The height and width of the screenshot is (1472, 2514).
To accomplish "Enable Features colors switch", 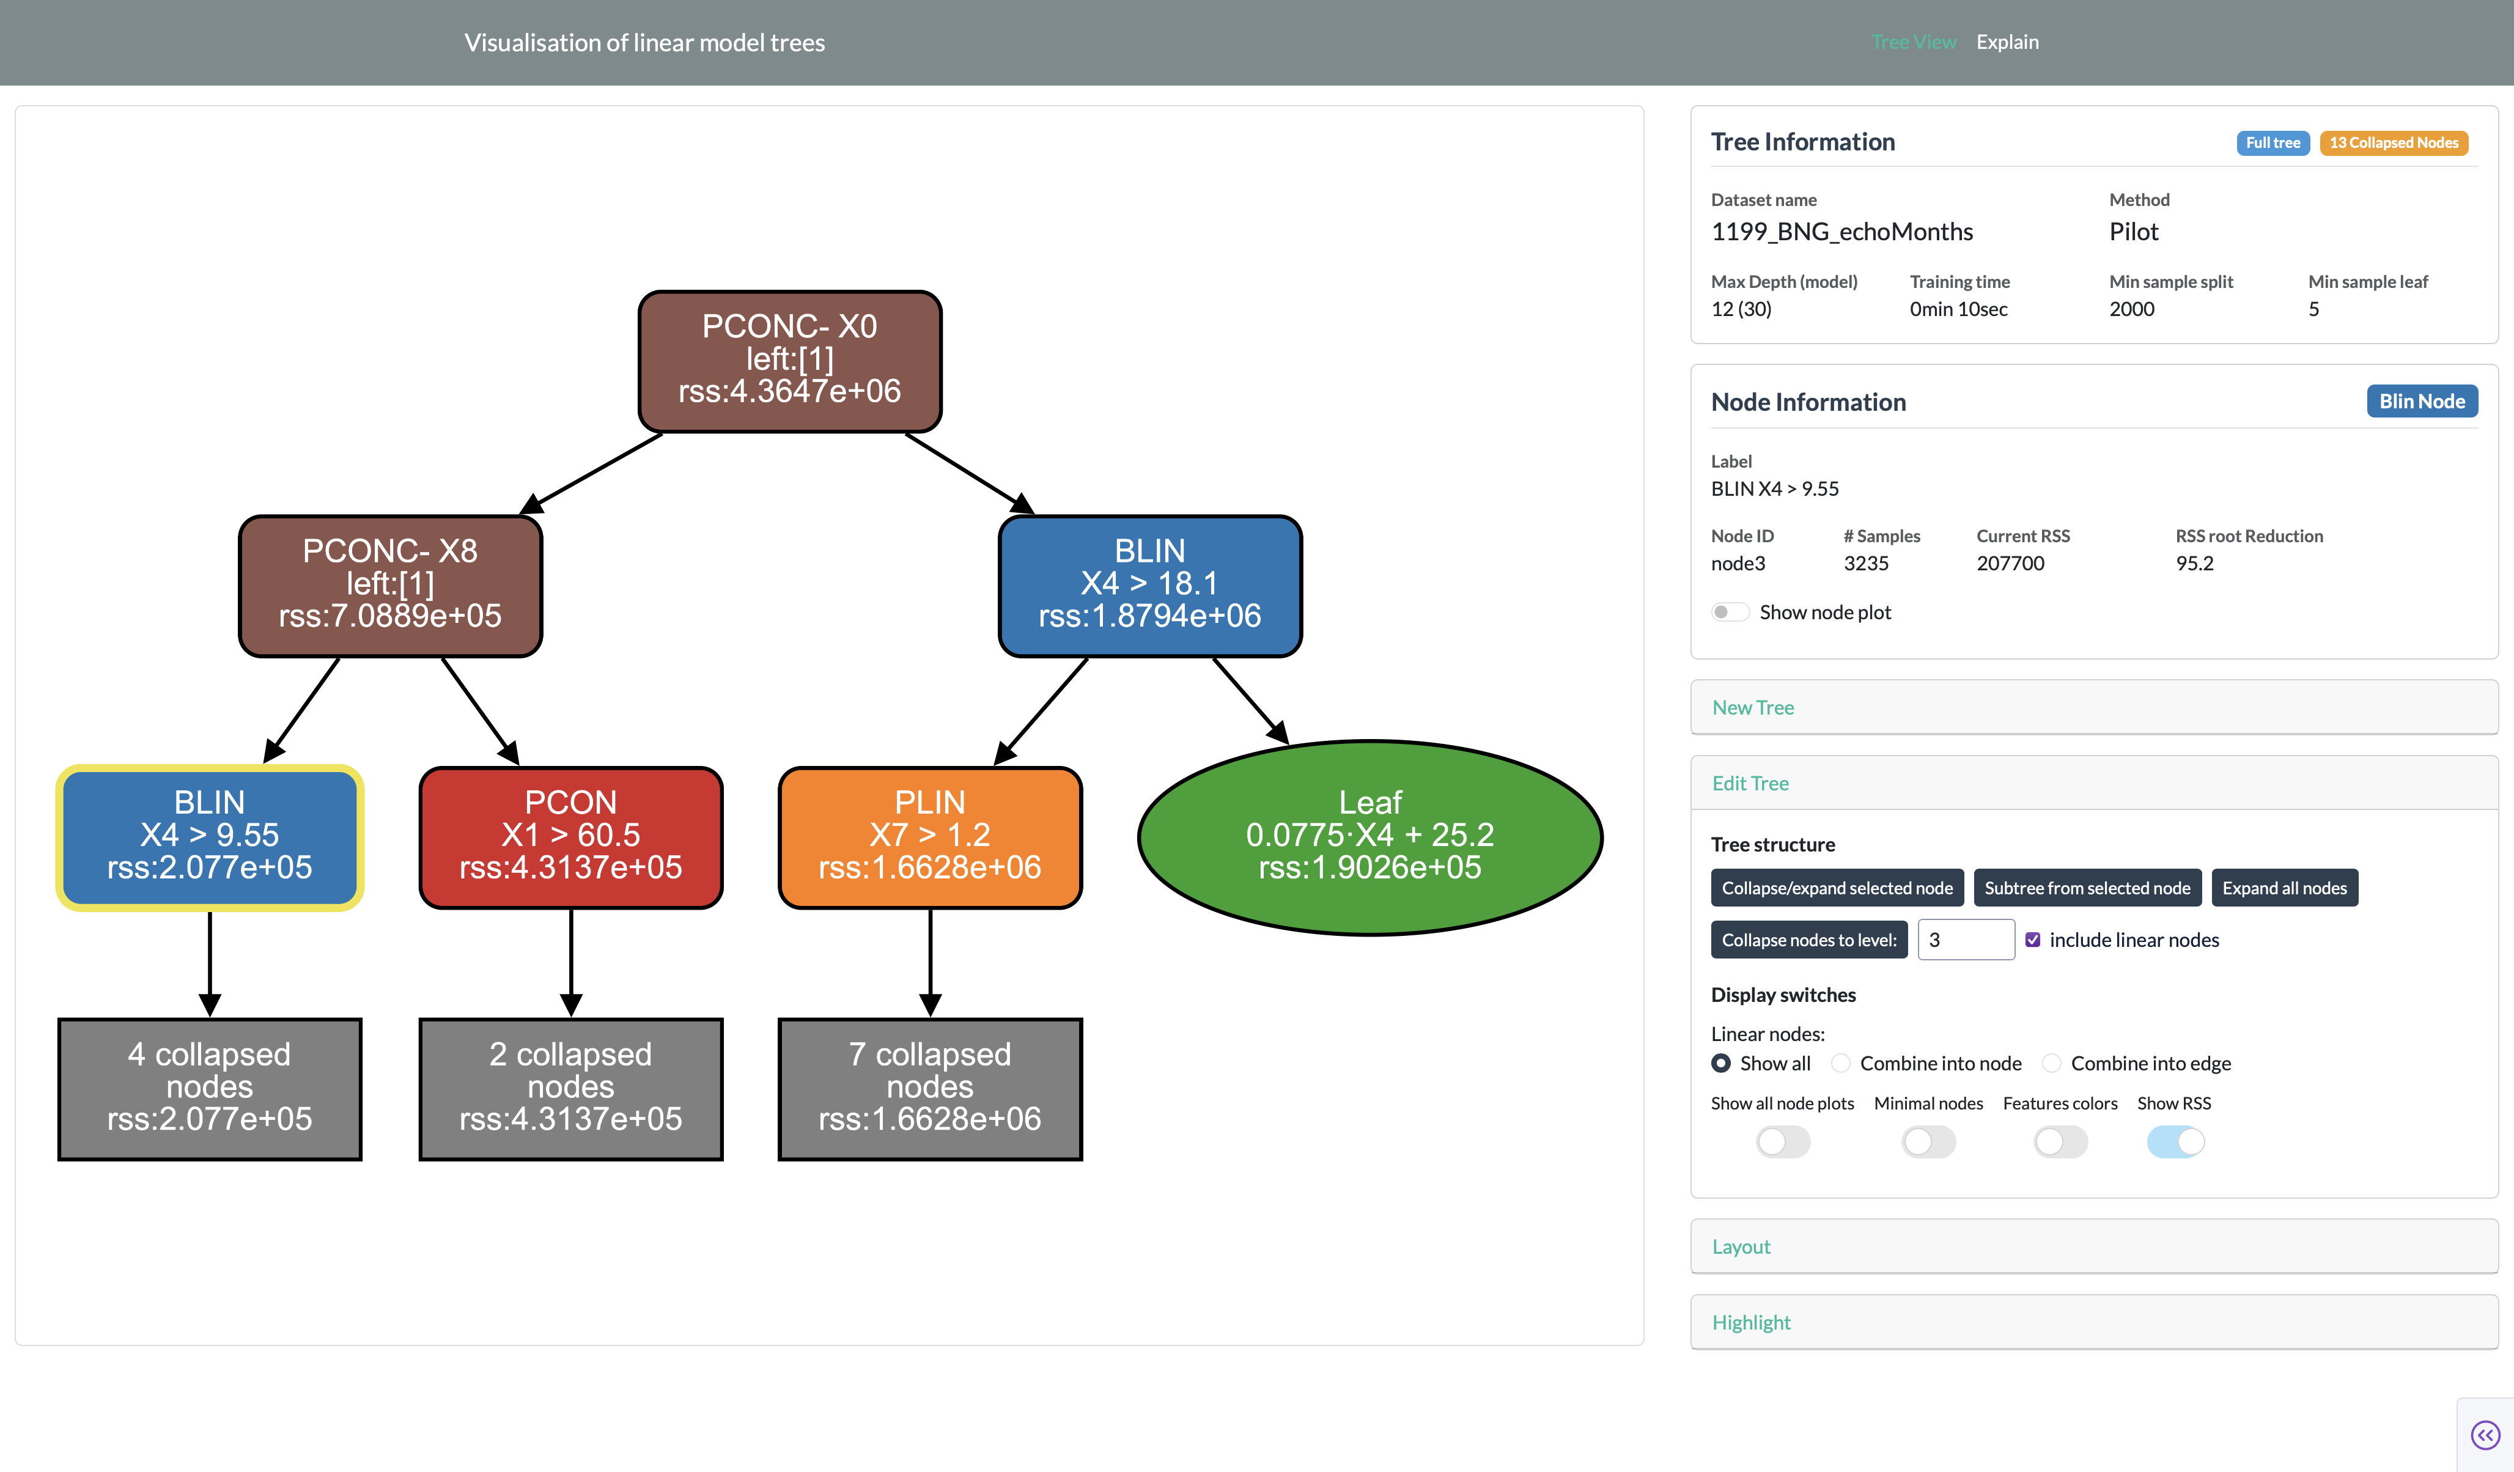I will [x=2060, y=1142].
